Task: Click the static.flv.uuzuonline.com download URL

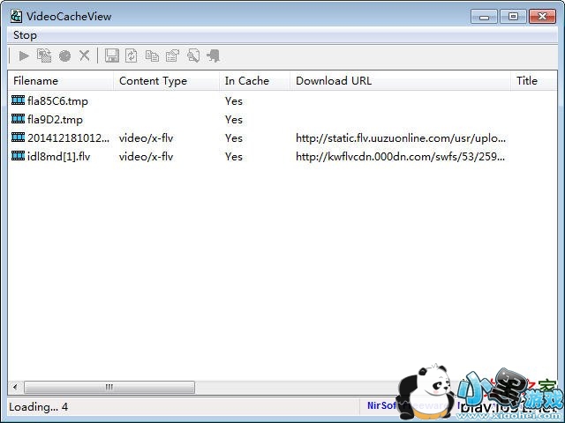Action: pyautogui.click(x=401, y=138)
